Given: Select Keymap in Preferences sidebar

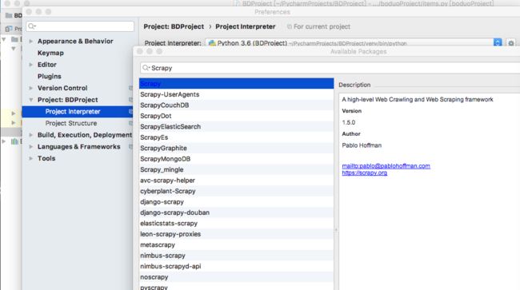Looking at the screenshot, I should (x=50, y=53).
